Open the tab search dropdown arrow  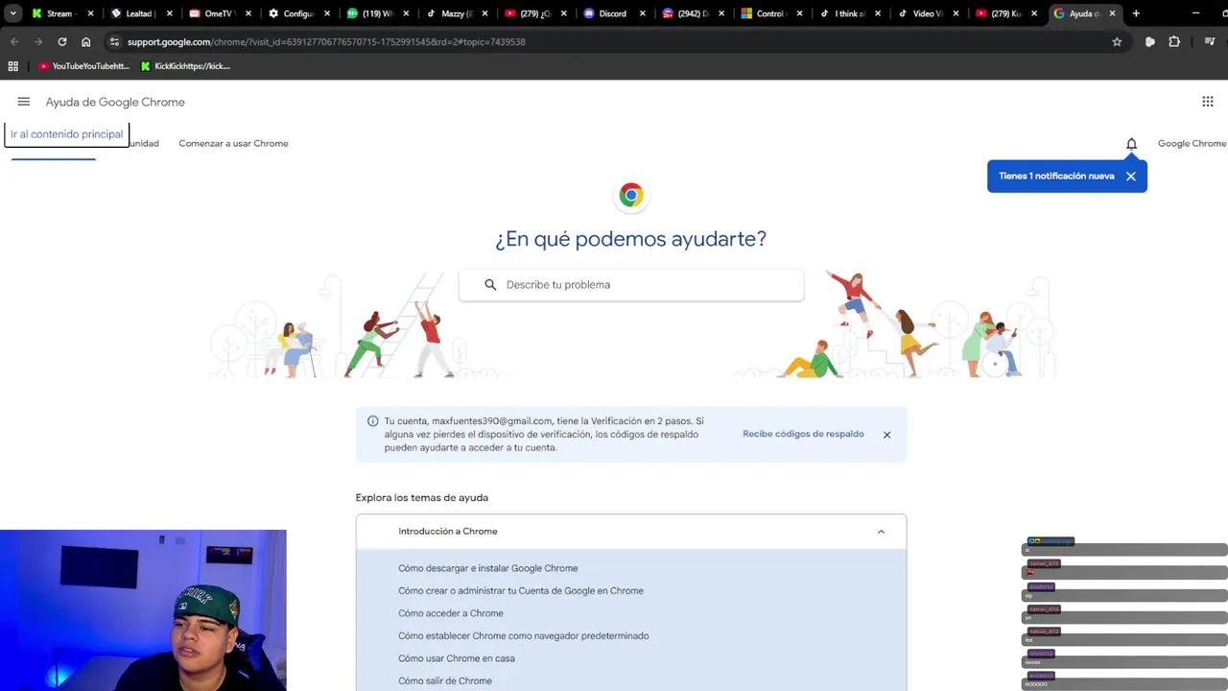coord(13,13)
